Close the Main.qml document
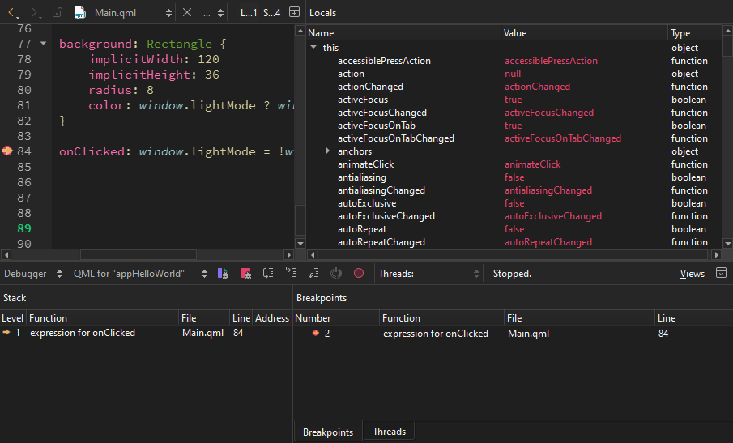Viewport: 733px width, 443px height. pos(187,13)
